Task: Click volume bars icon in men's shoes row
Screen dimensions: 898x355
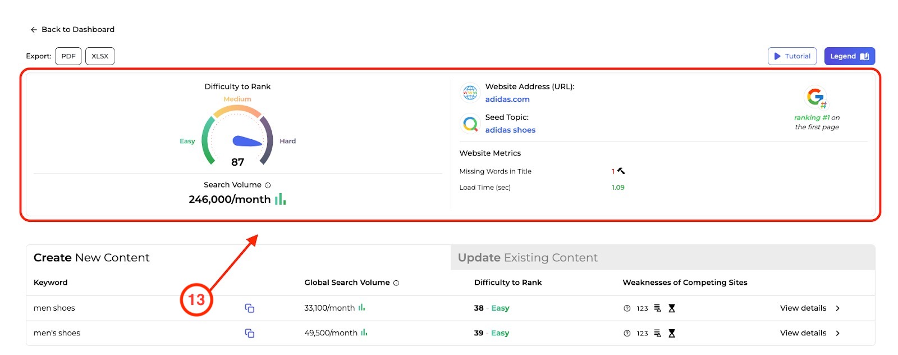Action: point(364,333)
